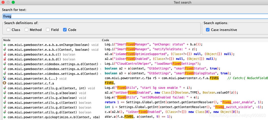Select node com.miui.powercenter.c.f.a

click(31, 83)
